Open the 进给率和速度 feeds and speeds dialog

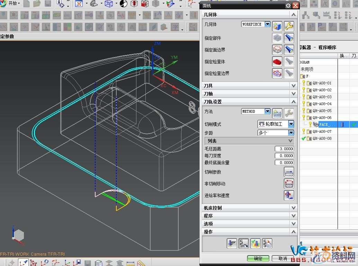pyautogui.click(x=289, y=195)
